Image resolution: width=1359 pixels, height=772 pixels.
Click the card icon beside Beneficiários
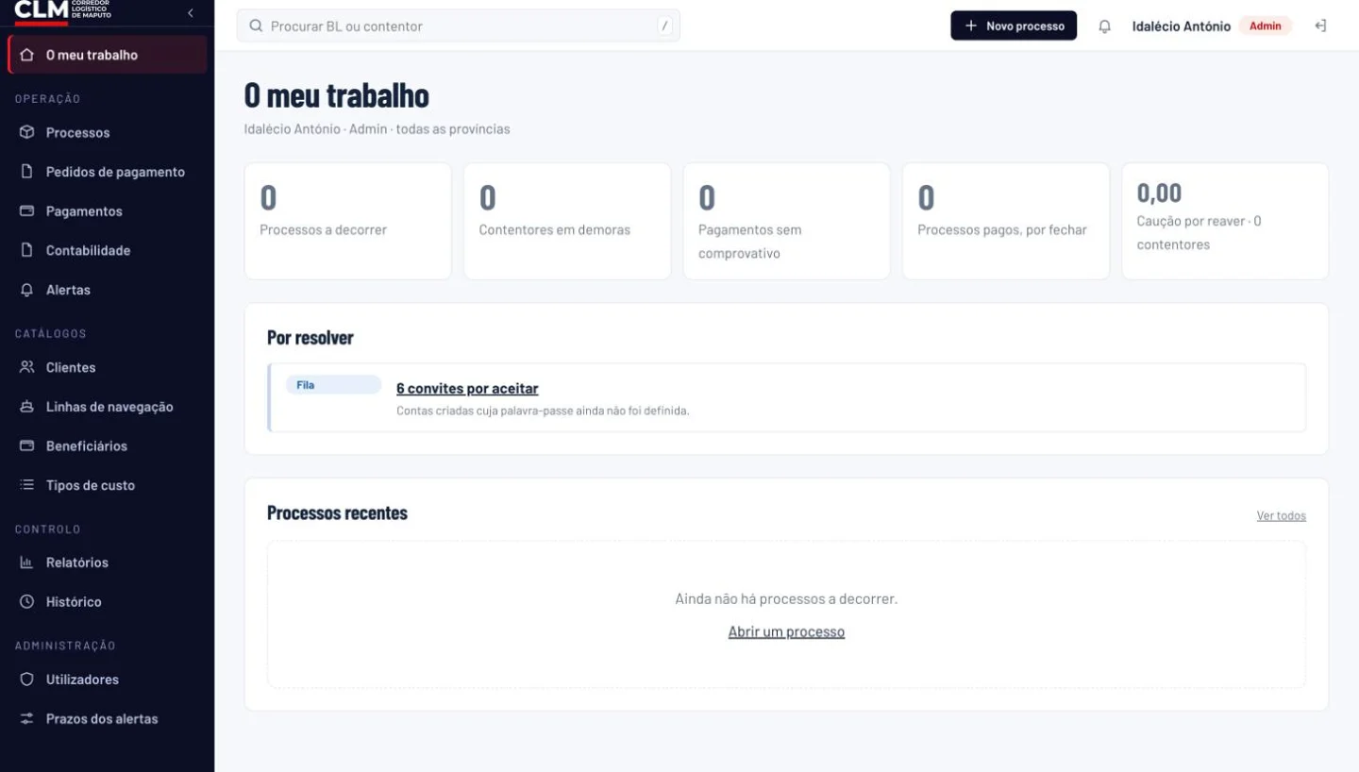[26, 445]
